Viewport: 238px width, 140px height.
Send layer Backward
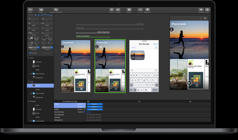tap(147, 10)
